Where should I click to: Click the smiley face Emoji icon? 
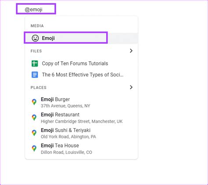tap(35, 38)
